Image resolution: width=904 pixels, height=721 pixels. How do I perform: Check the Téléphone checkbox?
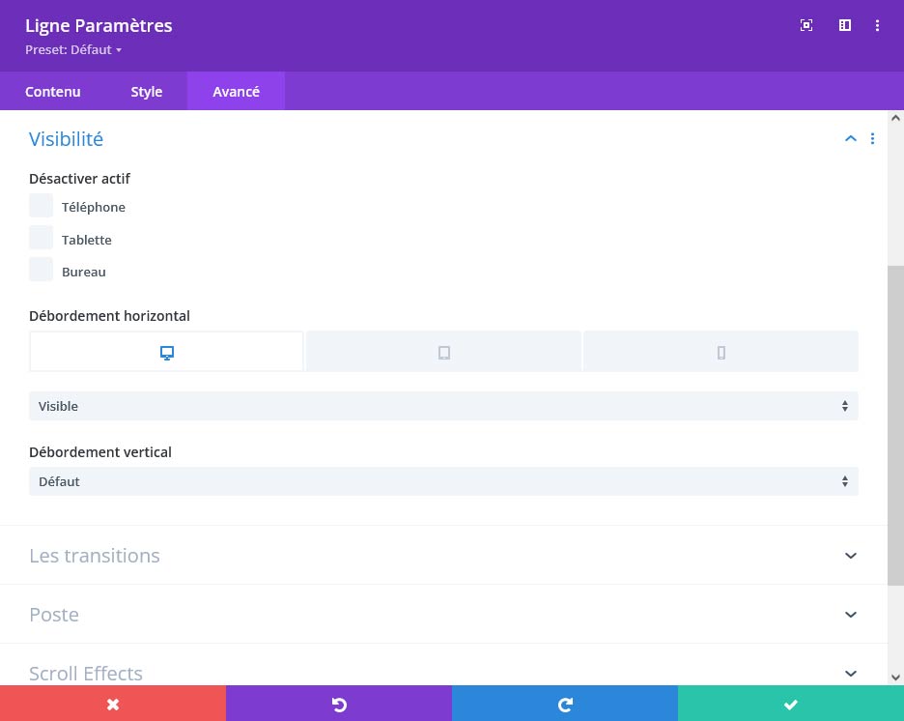pos(41,206)
